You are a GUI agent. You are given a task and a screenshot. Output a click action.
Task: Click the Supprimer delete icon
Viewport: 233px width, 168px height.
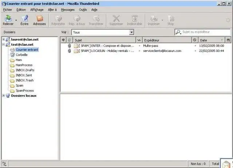[x=116, y=20]
